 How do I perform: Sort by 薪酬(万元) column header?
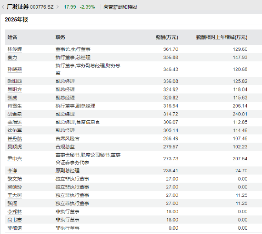pyautogui.click(x=167, y=37)
